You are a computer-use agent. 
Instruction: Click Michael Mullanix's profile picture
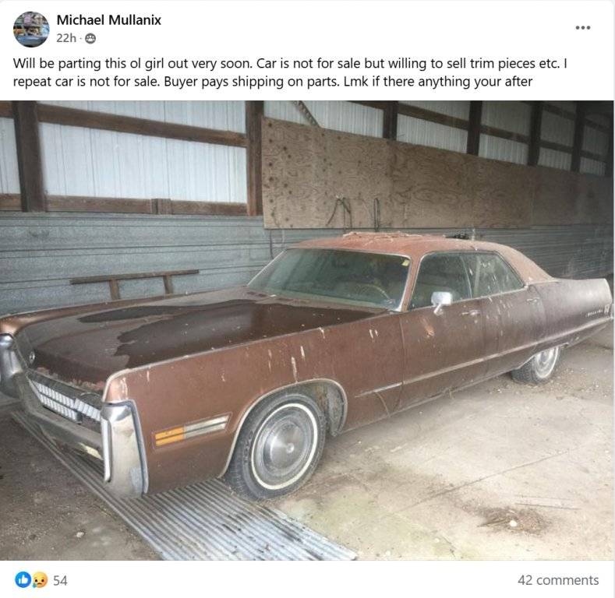31,30
